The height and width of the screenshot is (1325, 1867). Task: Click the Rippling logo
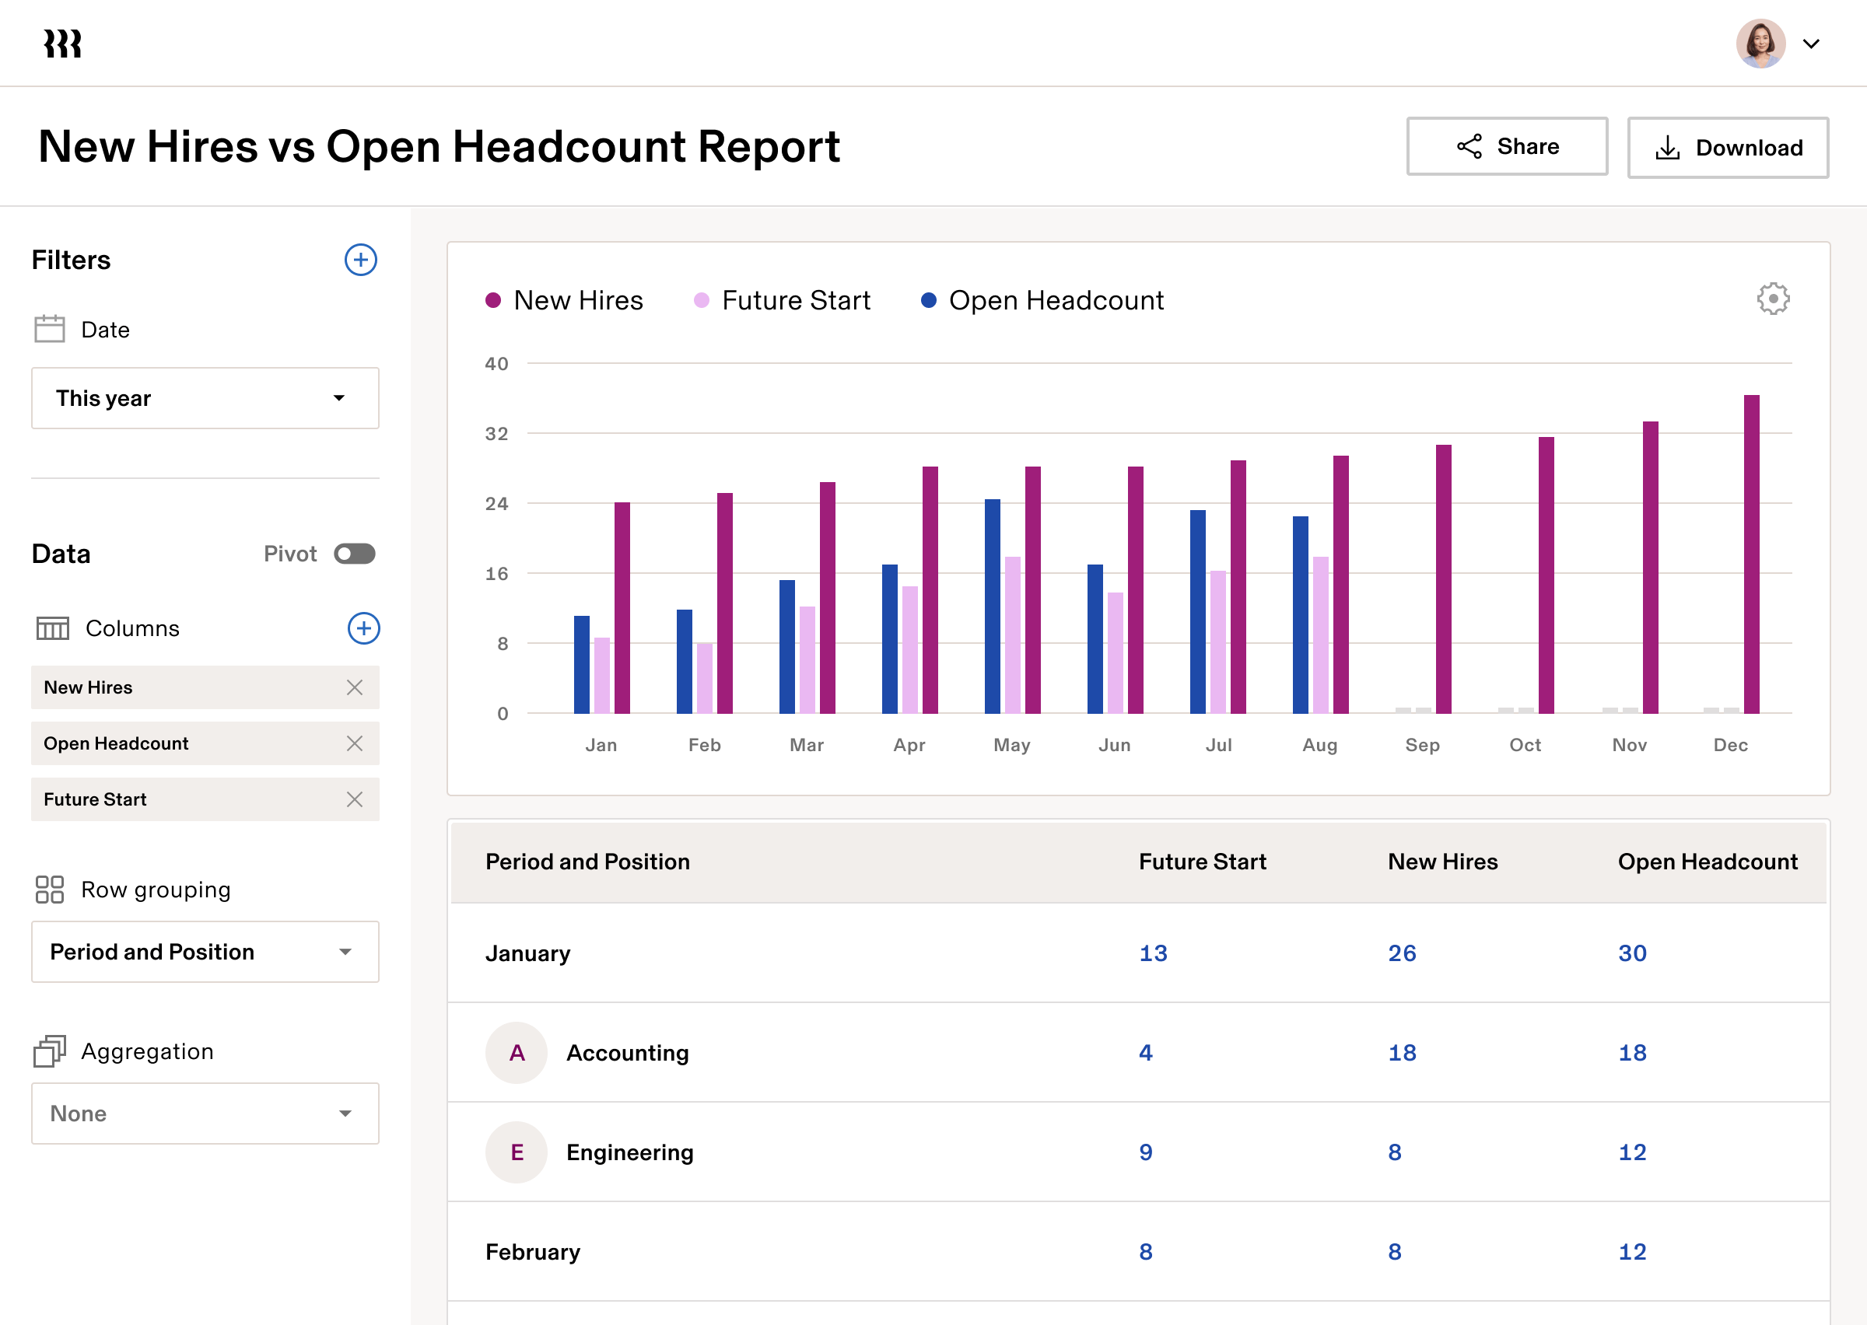61,43
